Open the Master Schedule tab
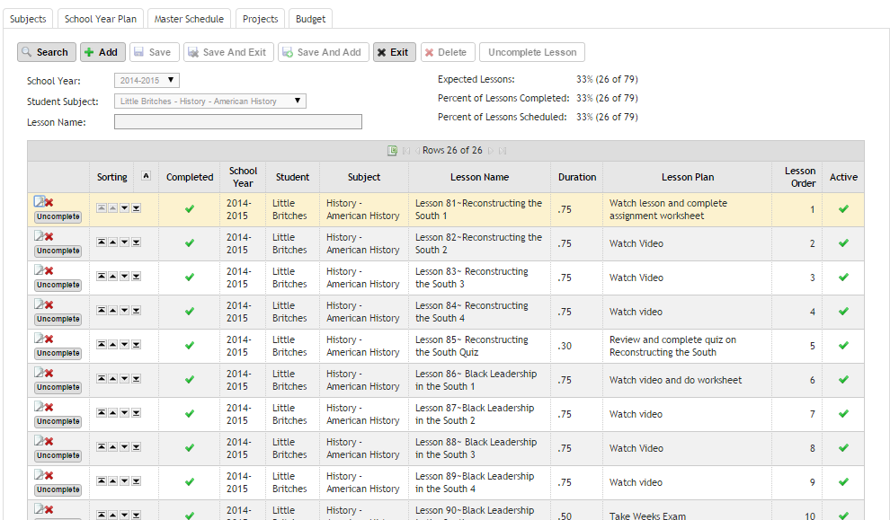890x520 pixels. pyautogui.click(x=189, y=19)
